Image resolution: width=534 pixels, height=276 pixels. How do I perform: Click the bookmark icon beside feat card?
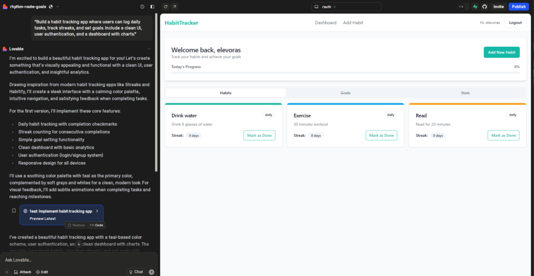click(14, 211)
